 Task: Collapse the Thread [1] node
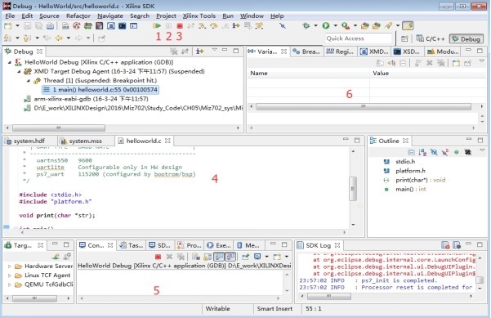point(28,80)
